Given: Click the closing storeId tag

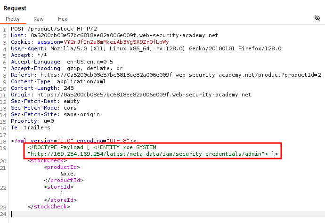Looking at the screenshot, I should pos(60,200).
